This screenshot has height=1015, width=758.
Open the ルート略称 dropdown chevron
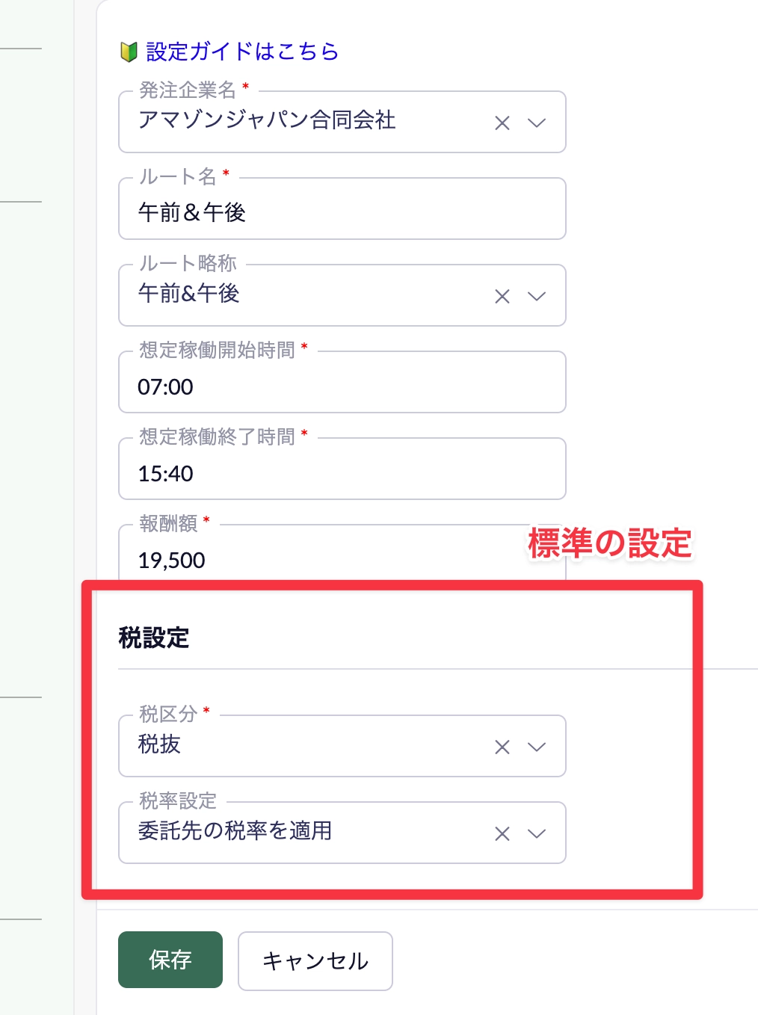coord(537,297)
